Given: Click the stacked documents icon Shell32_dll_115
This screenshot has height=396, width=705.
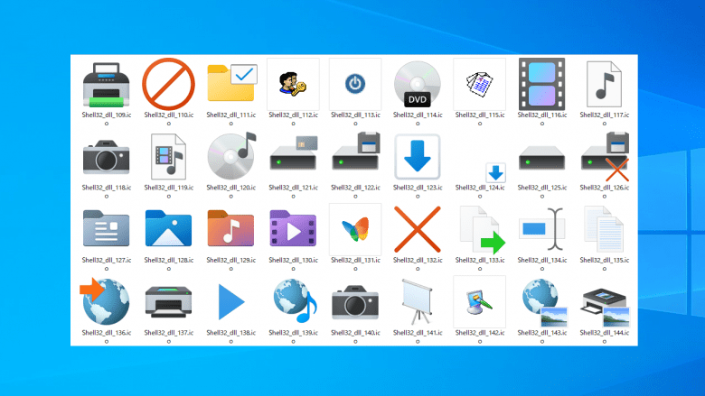Looking at the screenshot, I should 479,84.
